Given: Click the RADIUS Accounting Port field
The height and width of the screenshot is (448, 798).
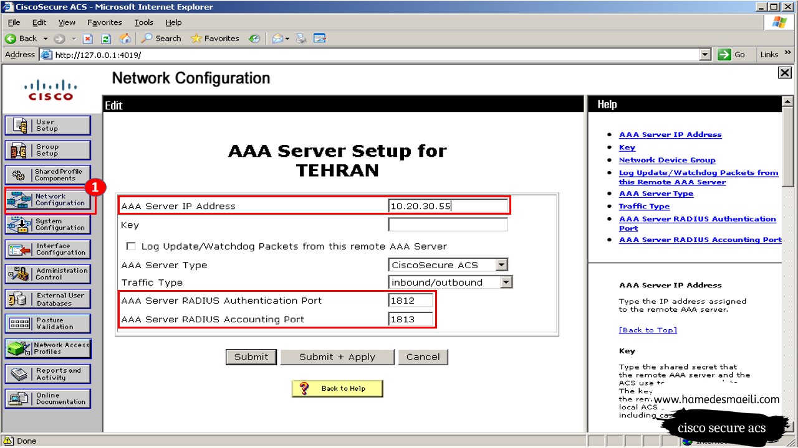Looking at the screenshot, I should pyautogui.click(x=410, y=319).
